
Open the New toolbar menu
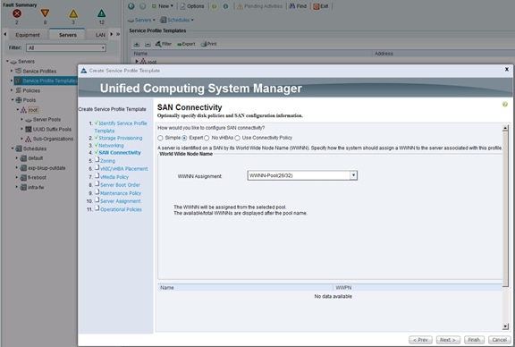tap(162, 6)
